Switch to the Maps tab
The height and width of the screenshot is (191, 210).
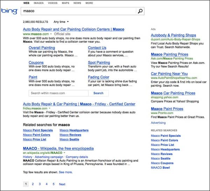click(65, 3)
